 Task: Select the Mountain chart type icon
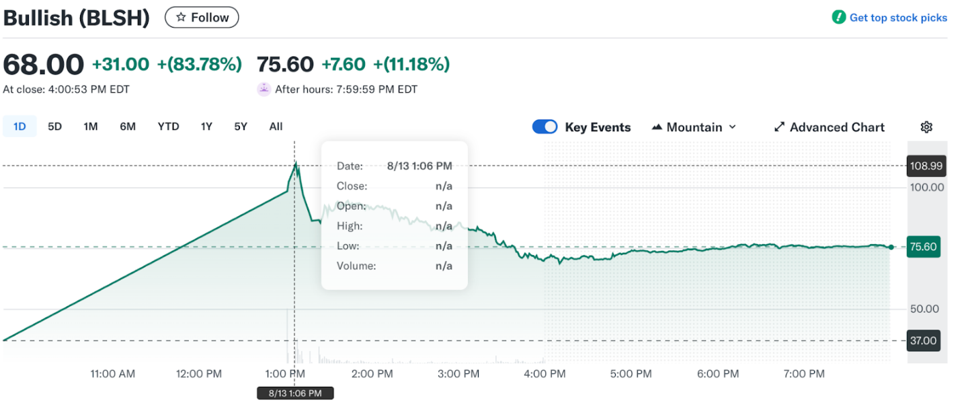pyautogui.click(x=657, y=126)
